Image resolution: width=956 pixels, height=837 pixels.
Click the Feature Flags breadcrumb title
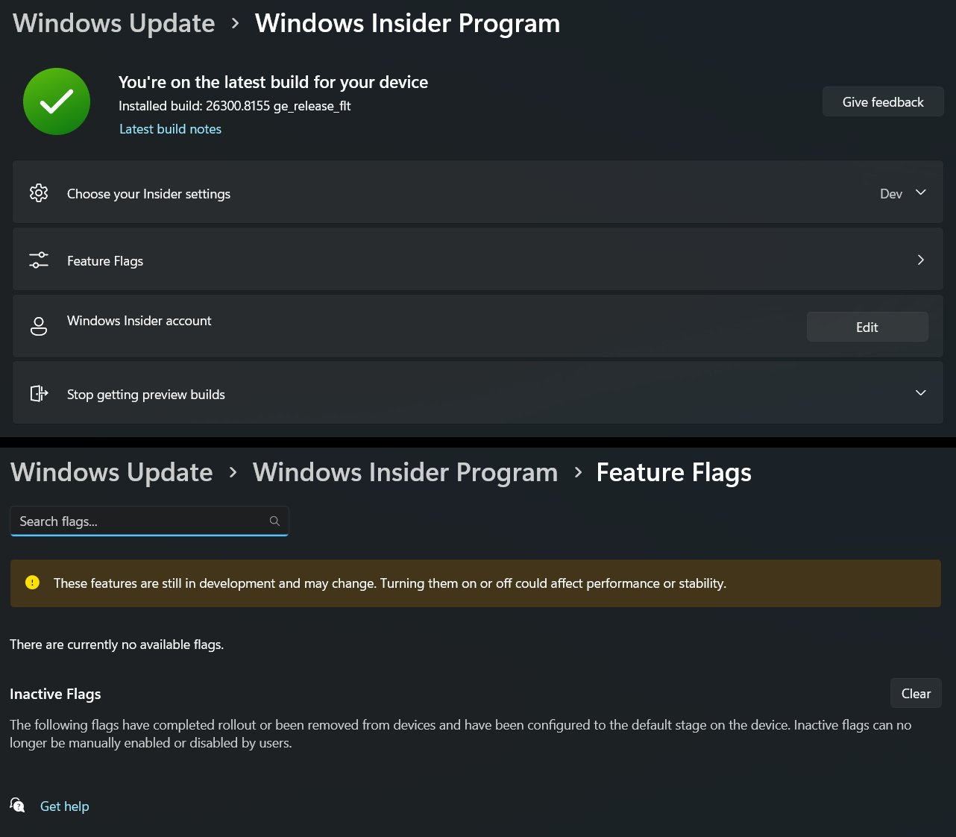coord(673,472)
